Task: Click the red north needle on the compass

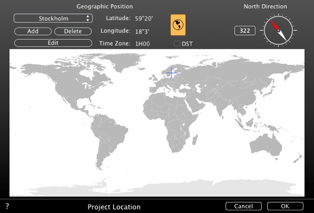Action: click(x=274, y=25)
